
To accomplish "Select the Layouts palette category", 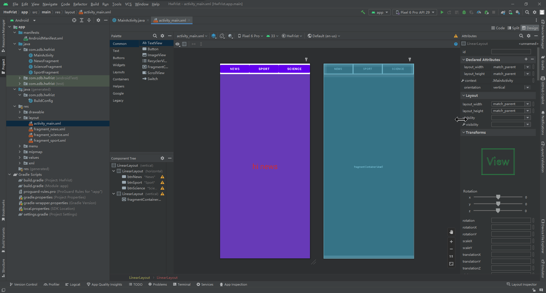I will [x=119, y=72].
